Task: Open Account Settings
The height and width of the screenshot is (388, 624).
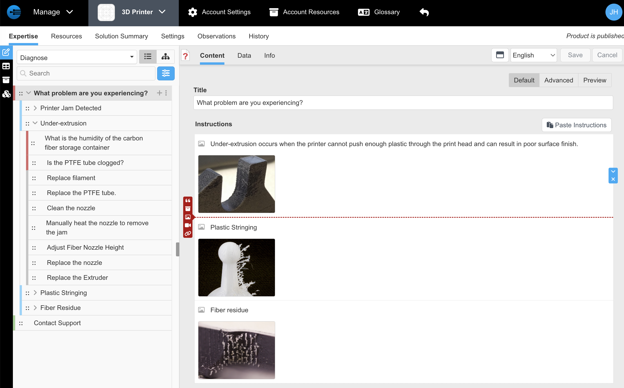Action: [x=220, y=12]
